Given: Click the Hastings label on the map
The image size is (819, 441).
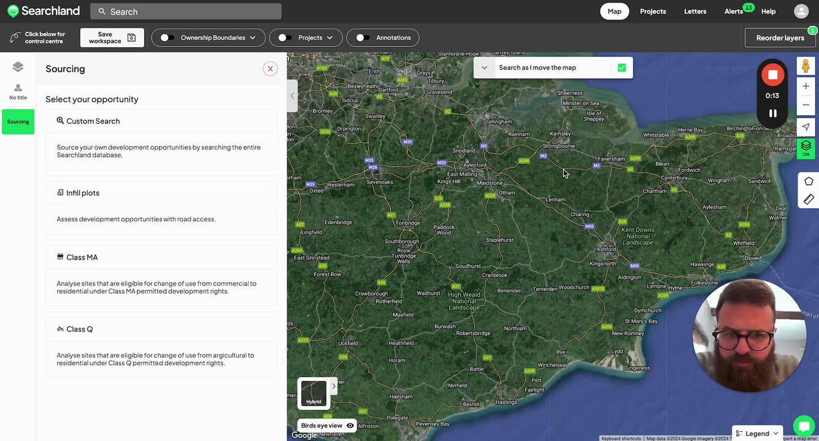Looking at the screenshot, I should pyautogui.click(x=507, y=402).
